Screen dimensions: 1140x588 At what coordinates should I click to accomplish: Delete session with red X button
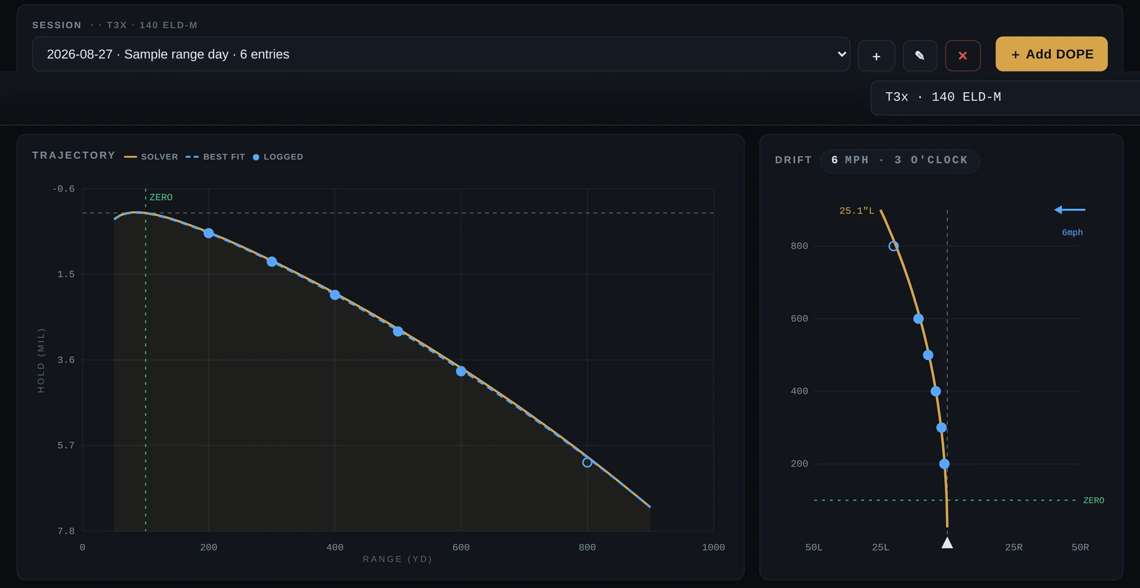(963, 56)
